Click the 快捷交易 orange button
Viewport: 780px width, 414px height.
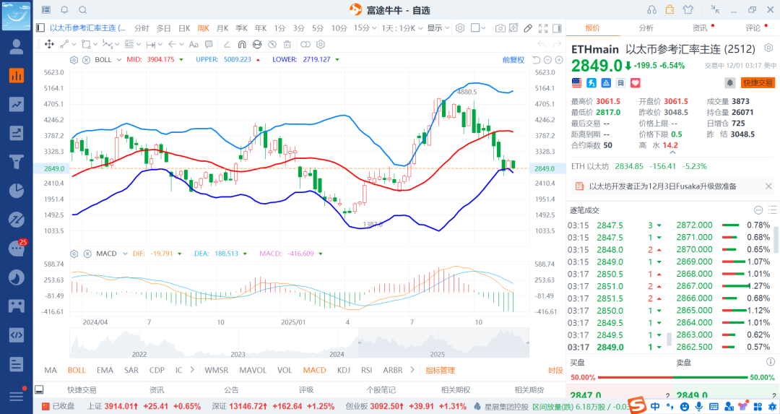point(758,83)
